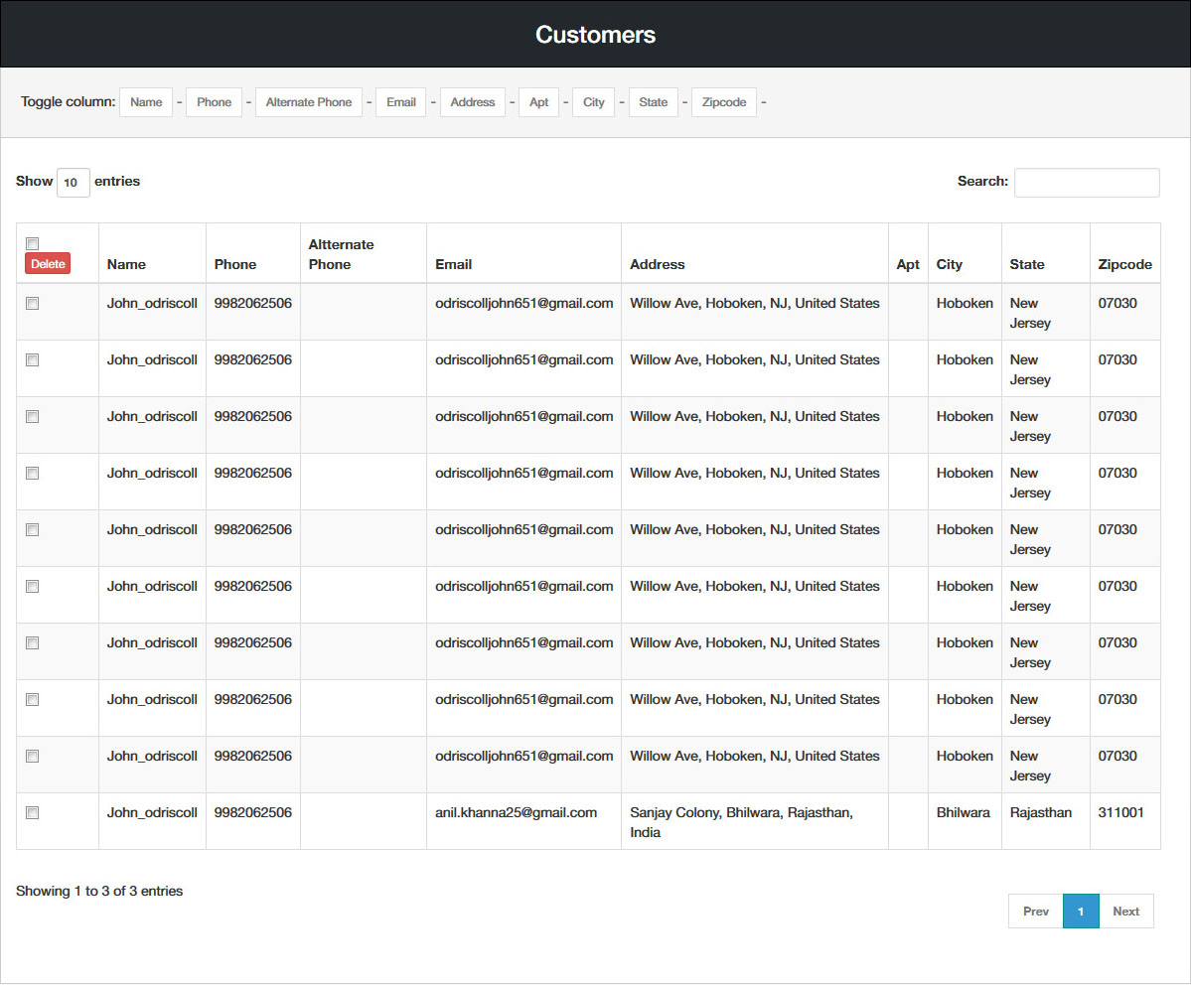Select the first John_odriscoll row checkbox
Viewport: 1191px width, 985px height.
[32, 304]
